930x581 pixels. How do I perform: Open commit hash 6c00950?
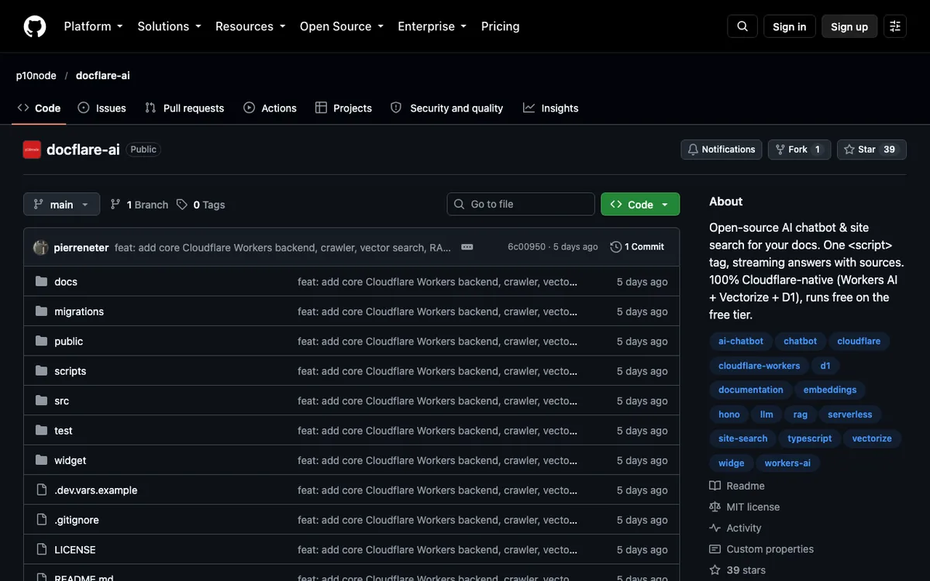(x=527, y=247)
